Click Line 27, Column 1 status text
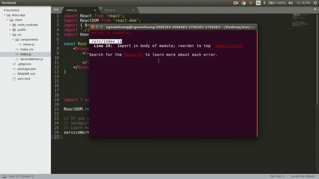Screen dimensions: 319x179 [x=21, y=176]
